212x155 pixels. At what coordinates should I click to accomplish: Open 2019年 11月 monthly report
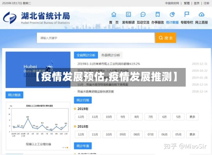[95, 117]
